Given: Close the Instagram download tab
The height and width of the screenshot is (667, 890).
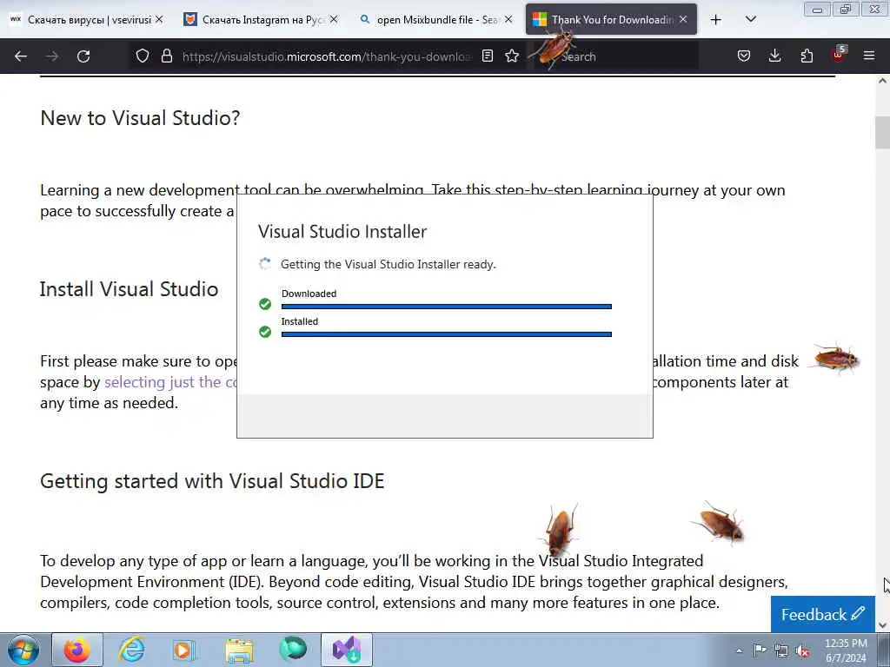Looking at the screenshot, I should pos(334,20).
